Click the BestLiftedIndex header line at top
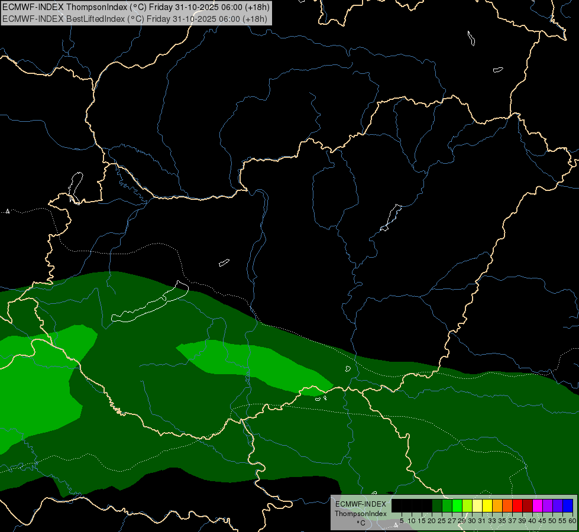579x532 pixels. [135, 19]
